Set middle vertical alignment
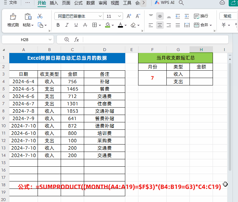This screenshot has height=202, width=238. (x=160, y=16)
